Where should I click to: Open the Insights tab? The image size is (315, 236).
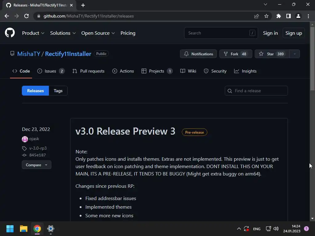tap(245, 71)
